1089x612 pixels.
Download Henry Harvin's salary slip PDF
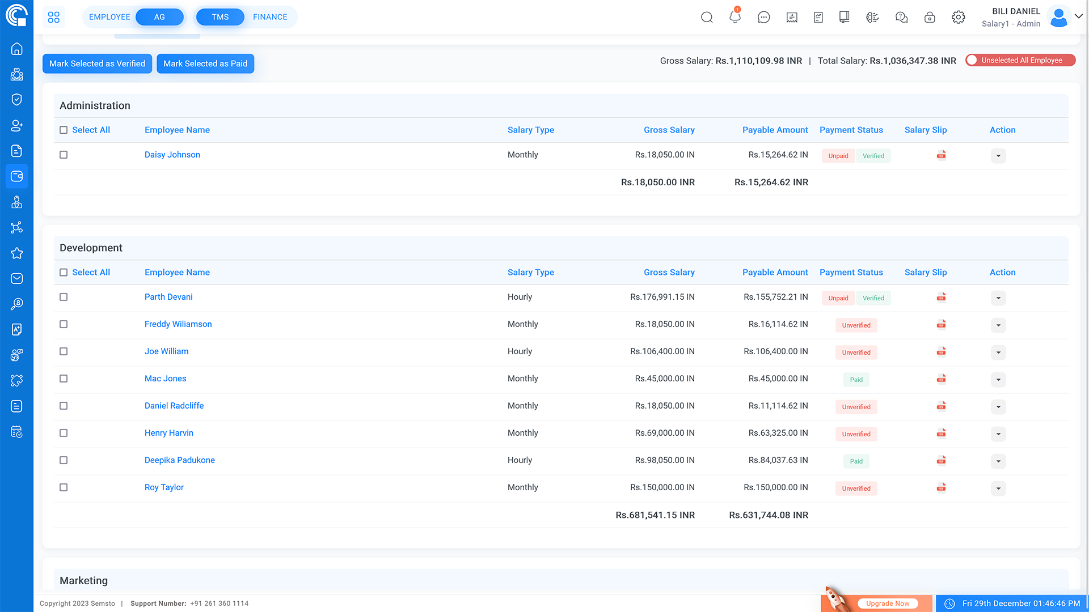coord(941,433)
